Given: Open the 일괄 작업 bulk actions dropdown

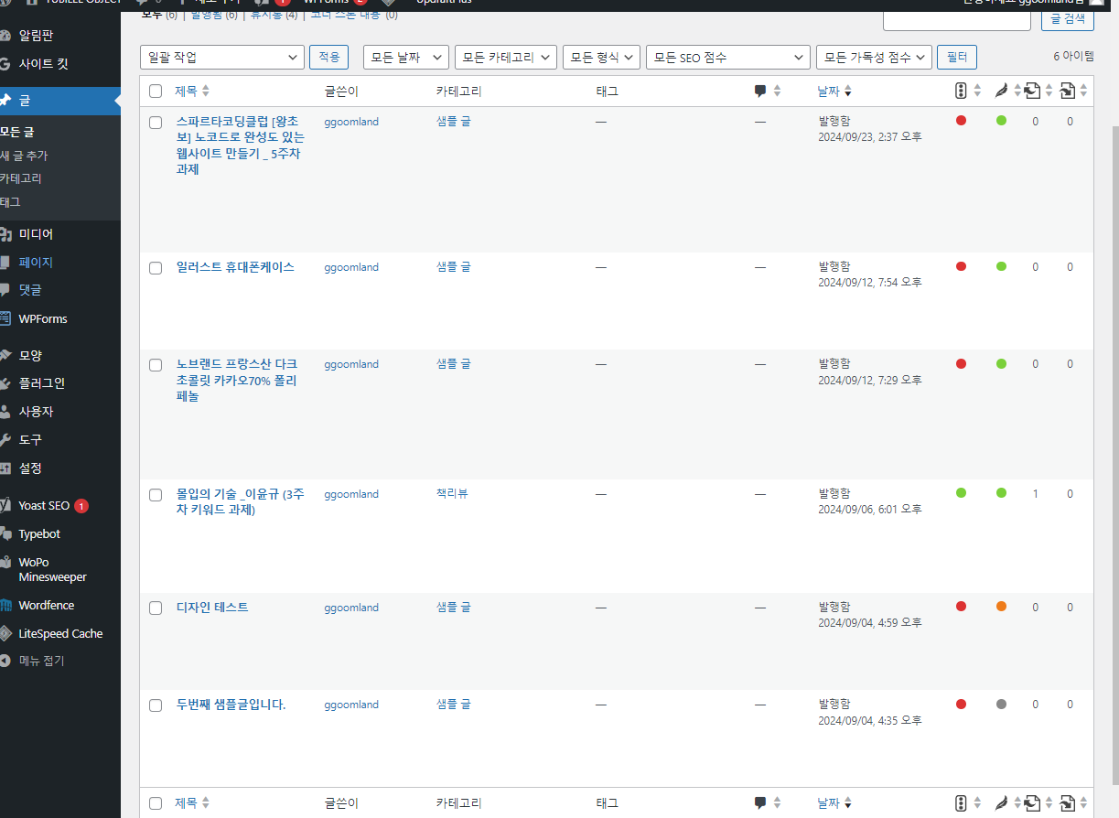Looking at the screenshot, I should (222, 57).
